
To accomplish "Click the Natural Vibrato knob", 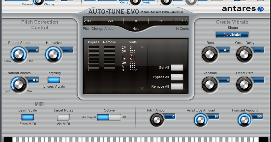I will [19, 85].
